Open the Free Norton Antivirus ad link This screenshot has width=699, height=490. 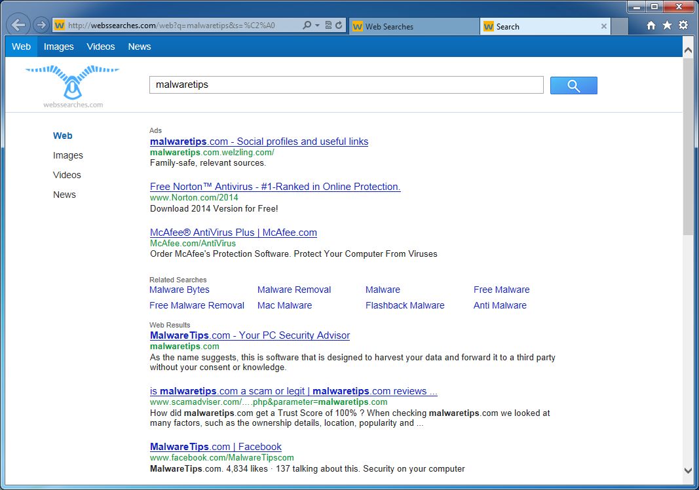[275, 186]
